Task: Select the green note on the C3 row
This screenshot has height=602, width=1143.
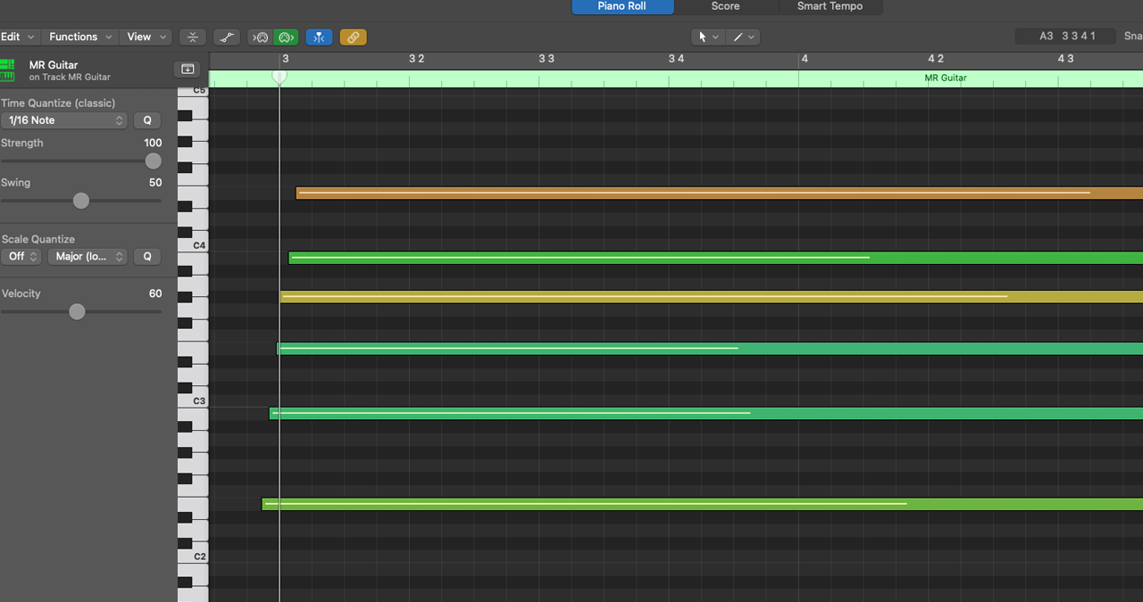Action: click(x=705, y=414)
